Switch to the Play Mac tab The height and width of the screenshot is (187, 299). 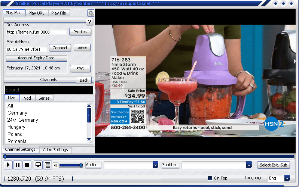click(x=14, y=13)
